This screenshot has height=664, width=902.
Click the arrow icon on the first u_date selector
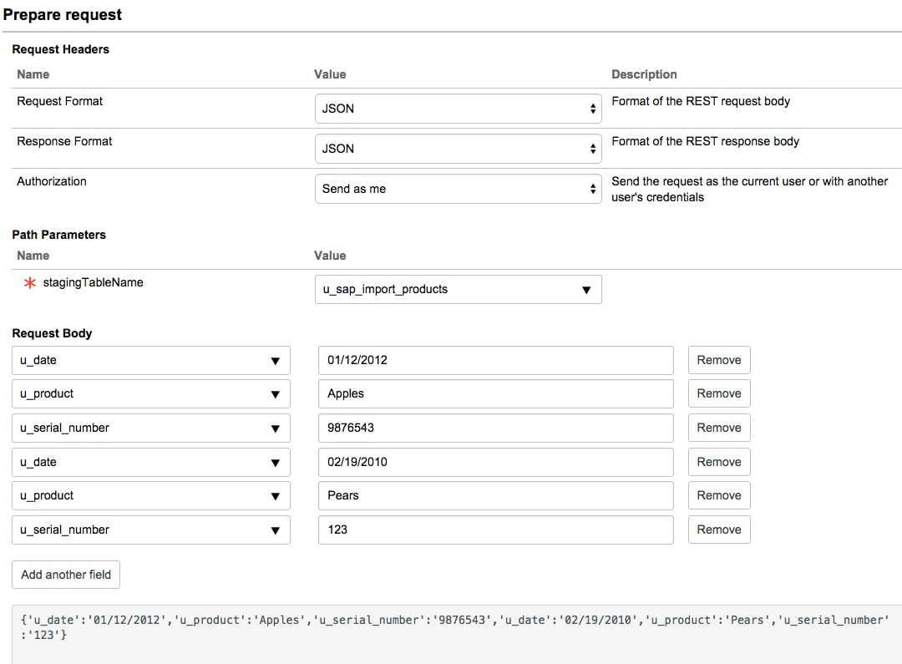coord(277,360)
